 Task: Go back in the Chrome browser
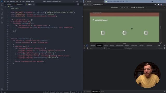pyautogui.click(x=85, y=5)
